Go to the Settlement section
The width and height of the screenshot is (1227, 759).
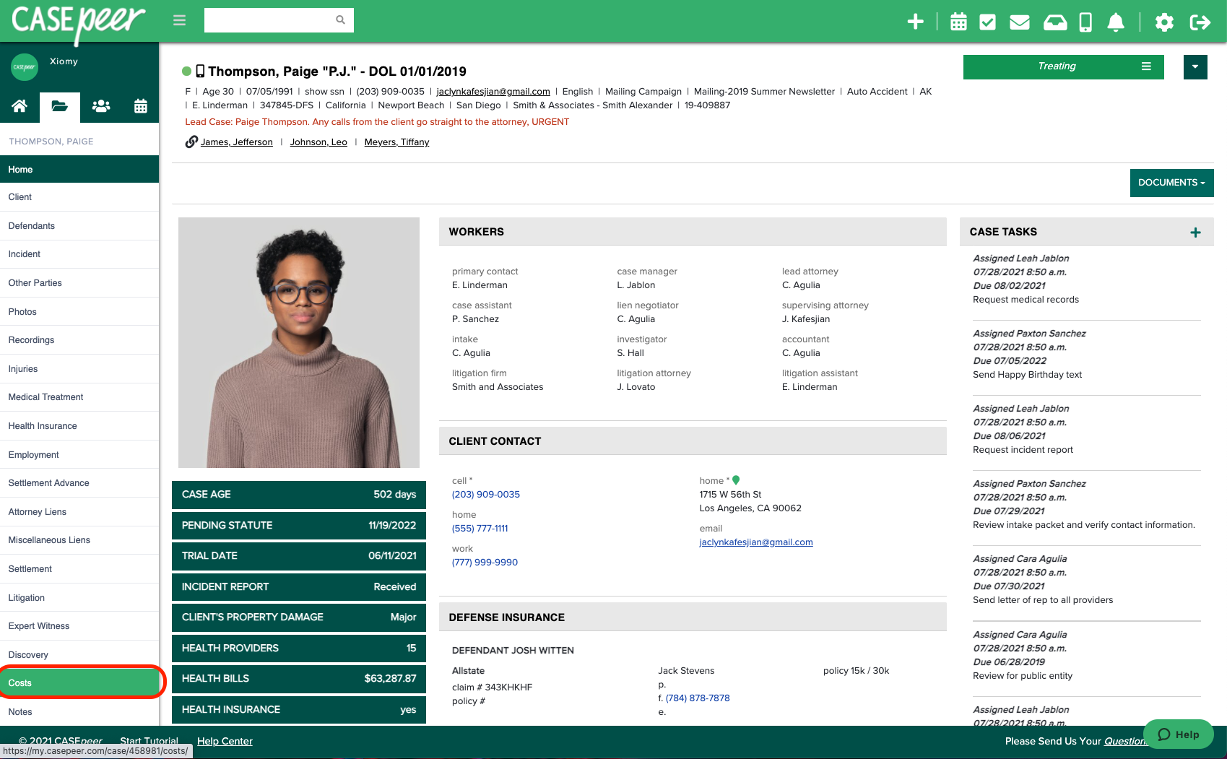30,569
